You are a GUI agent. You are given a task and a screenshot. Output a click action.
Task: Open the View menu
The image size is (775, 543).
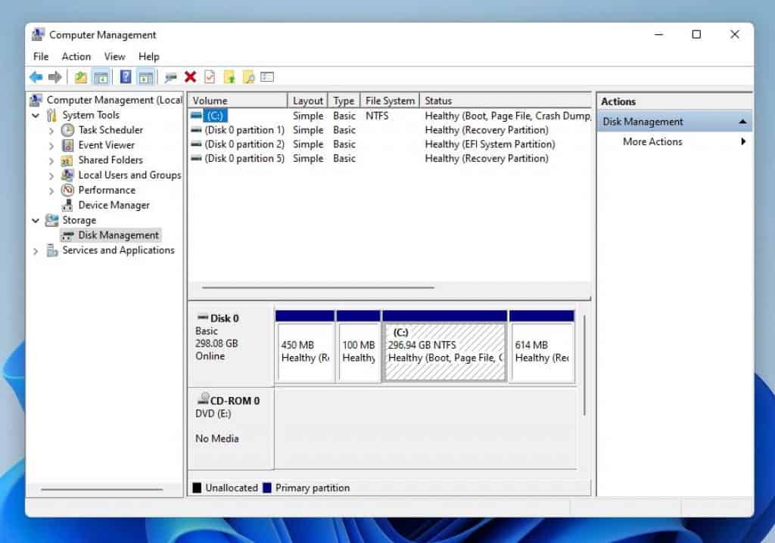tap(115, 56)
